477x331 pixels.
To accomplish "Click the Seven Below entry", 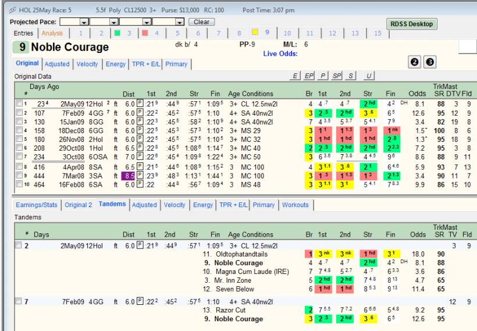I will pyautogui.click(x=235, y=289).
